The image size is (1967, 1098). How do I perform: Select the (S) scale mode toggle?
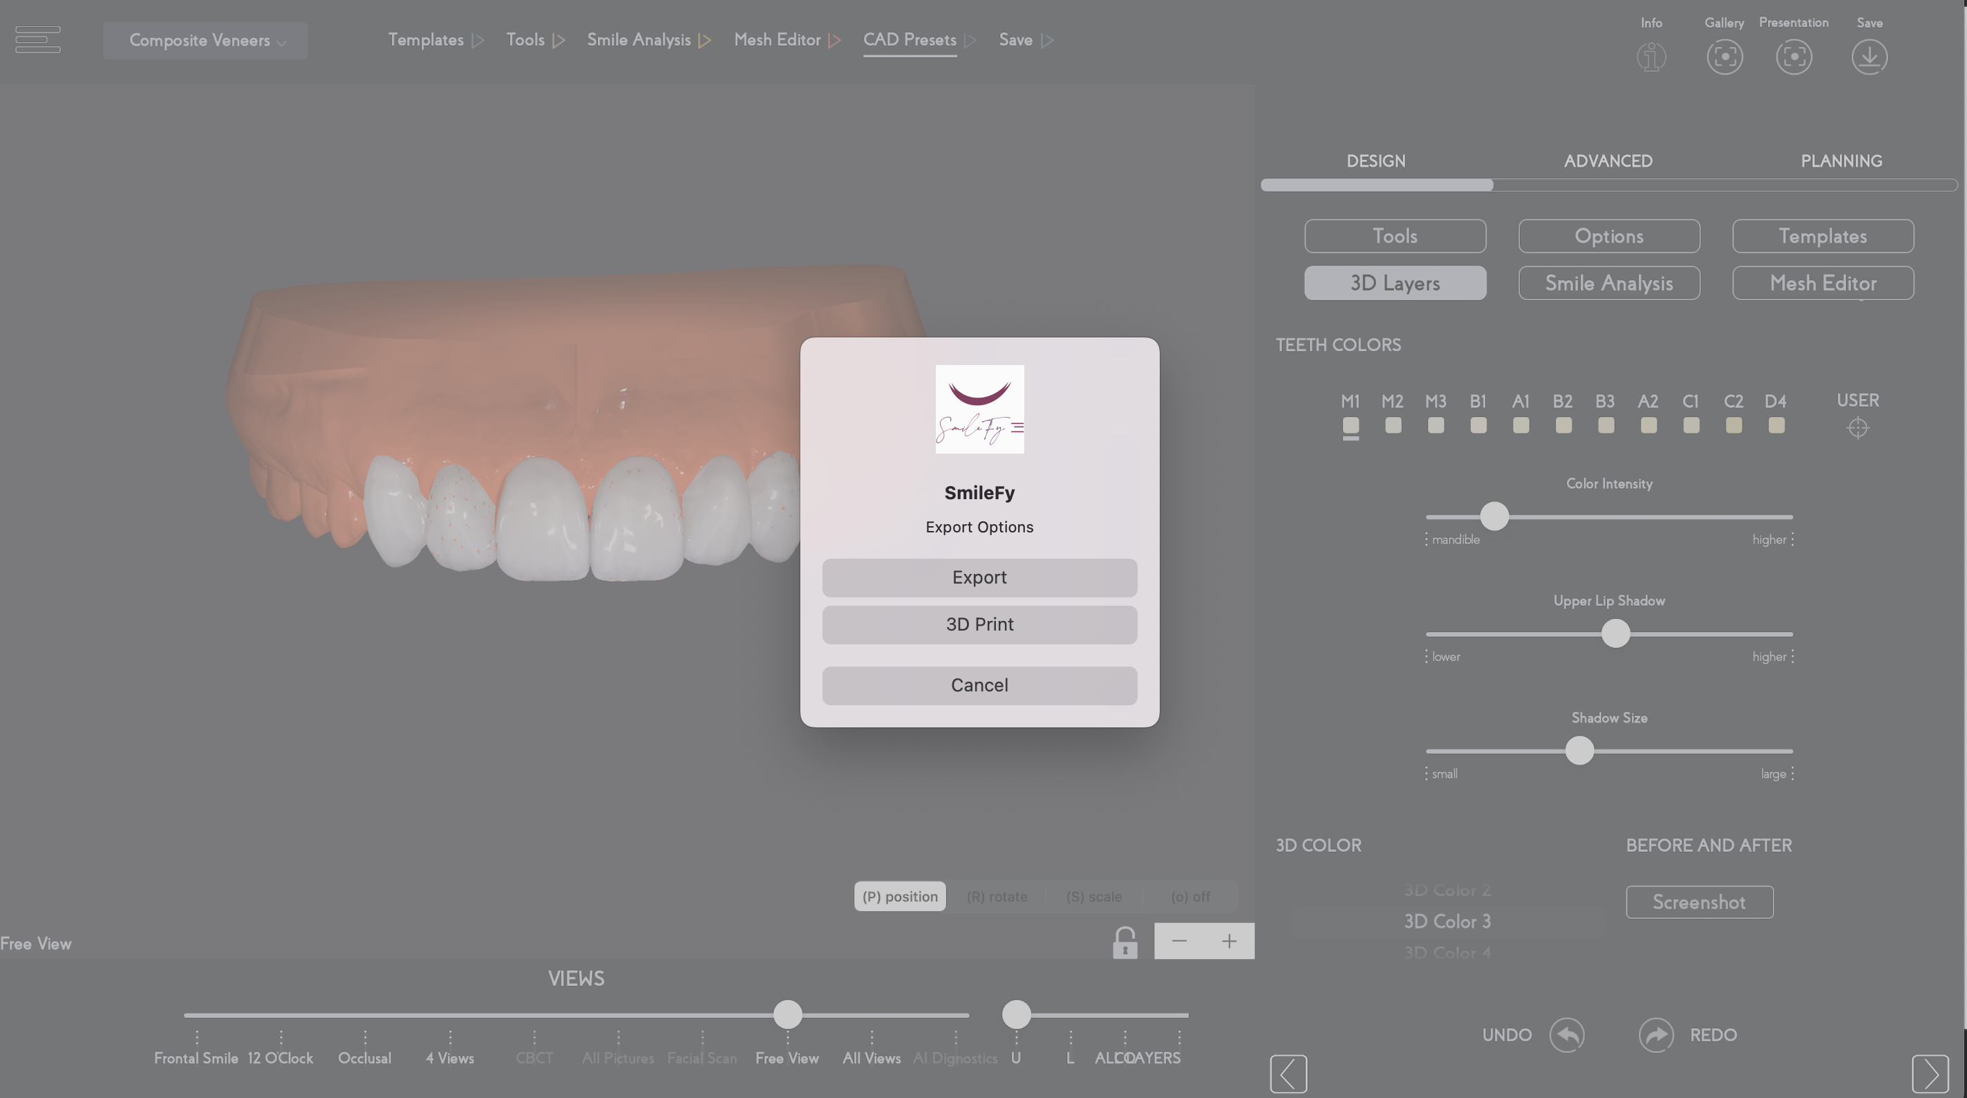pos(1093,896)
